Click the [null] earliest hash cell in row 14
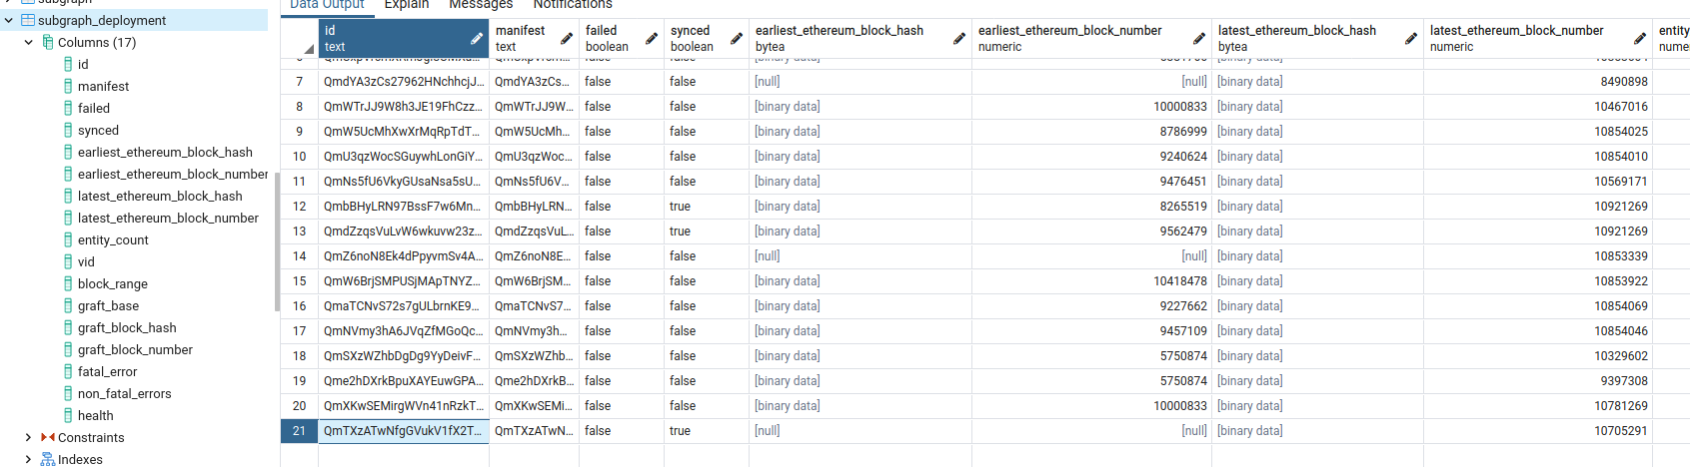 tap(860, 256)
